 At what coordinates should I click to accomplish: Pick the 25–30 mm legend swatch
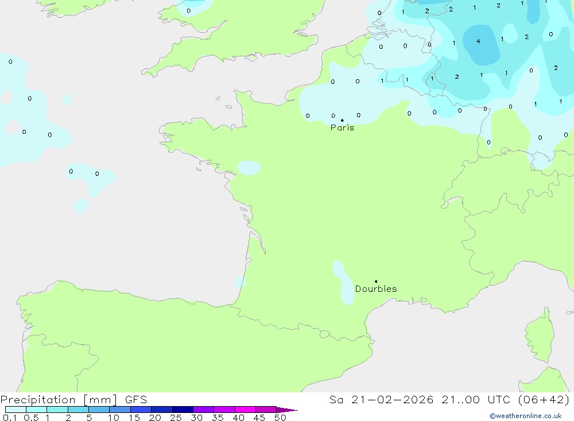(x=183, y=410)
